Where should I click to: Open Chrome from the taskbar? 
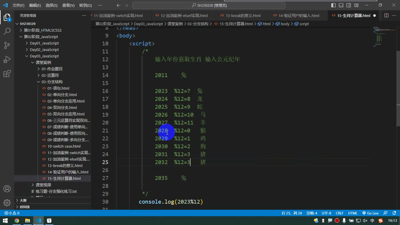pos(17,221)
